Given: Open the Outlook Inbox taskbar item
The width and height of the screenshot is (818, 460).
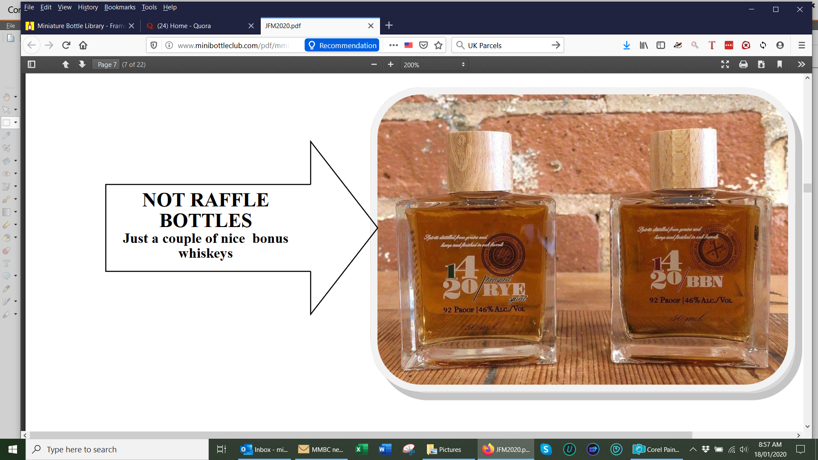Looking at the screenshot, I should coord(265,449).
